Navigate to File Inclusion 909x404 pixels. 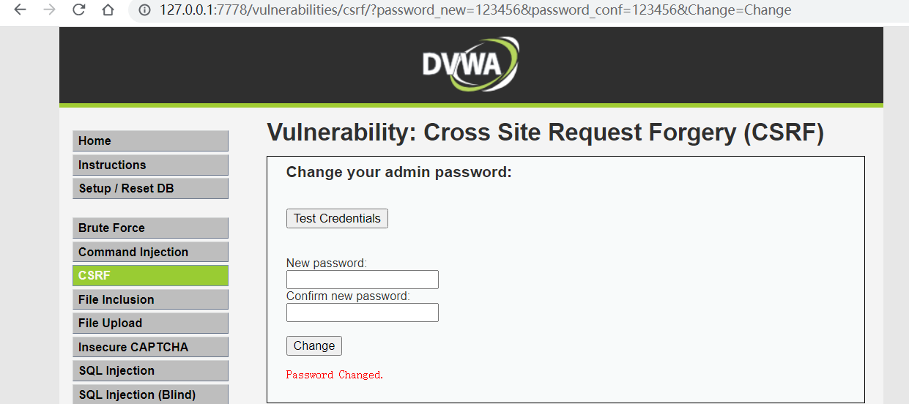(x=150, y=300)
